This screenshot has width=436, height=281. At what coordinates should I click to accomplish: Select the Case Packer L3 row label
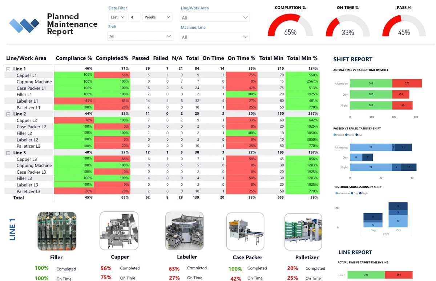click(31, 172)
